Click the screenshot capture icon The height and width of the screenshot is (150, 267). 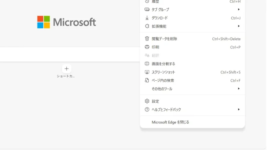point(147,72)
